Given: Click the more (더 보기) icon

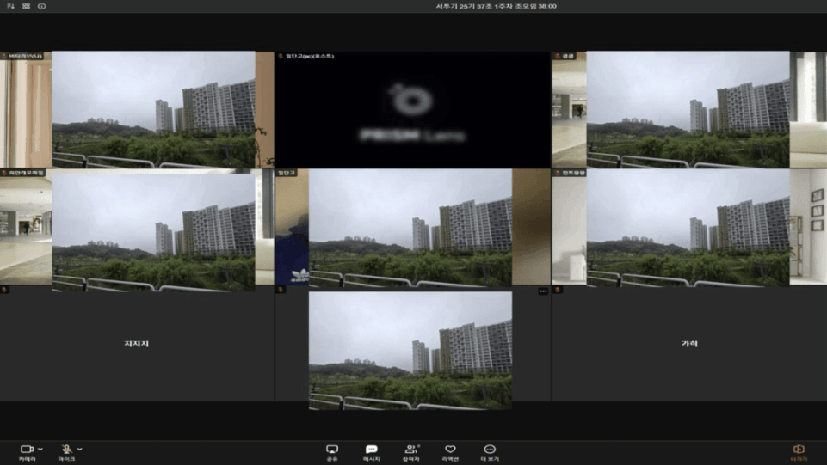Looking at the screenshot, I should (x=490, y=451).
